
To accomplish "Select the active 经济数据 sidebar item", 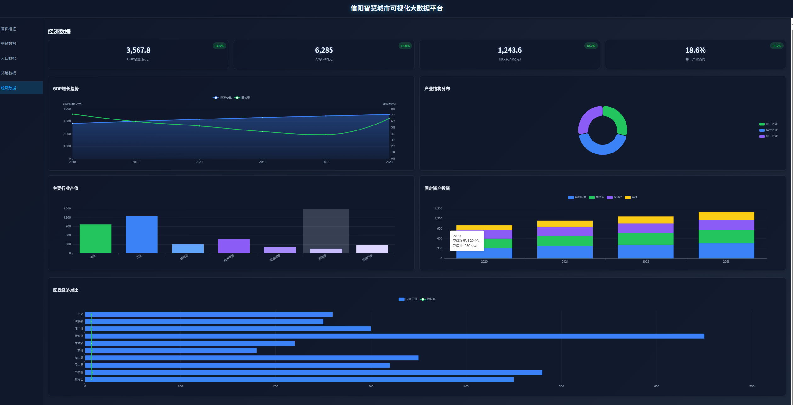I will 9,88.
